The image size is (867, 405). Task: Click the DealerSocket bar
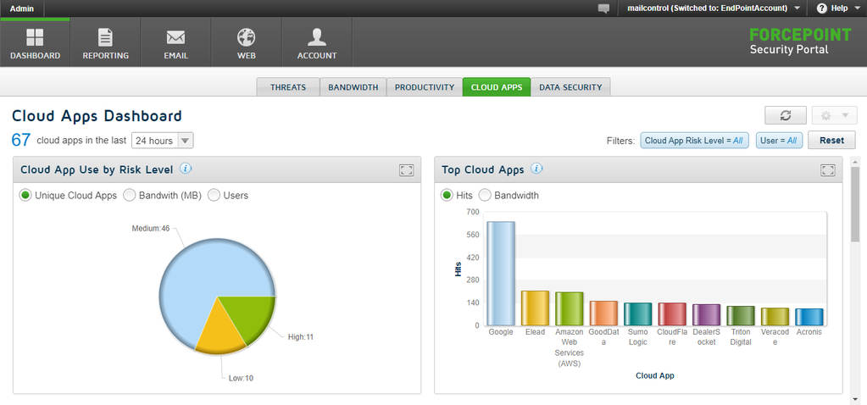(x=706, y=315)
